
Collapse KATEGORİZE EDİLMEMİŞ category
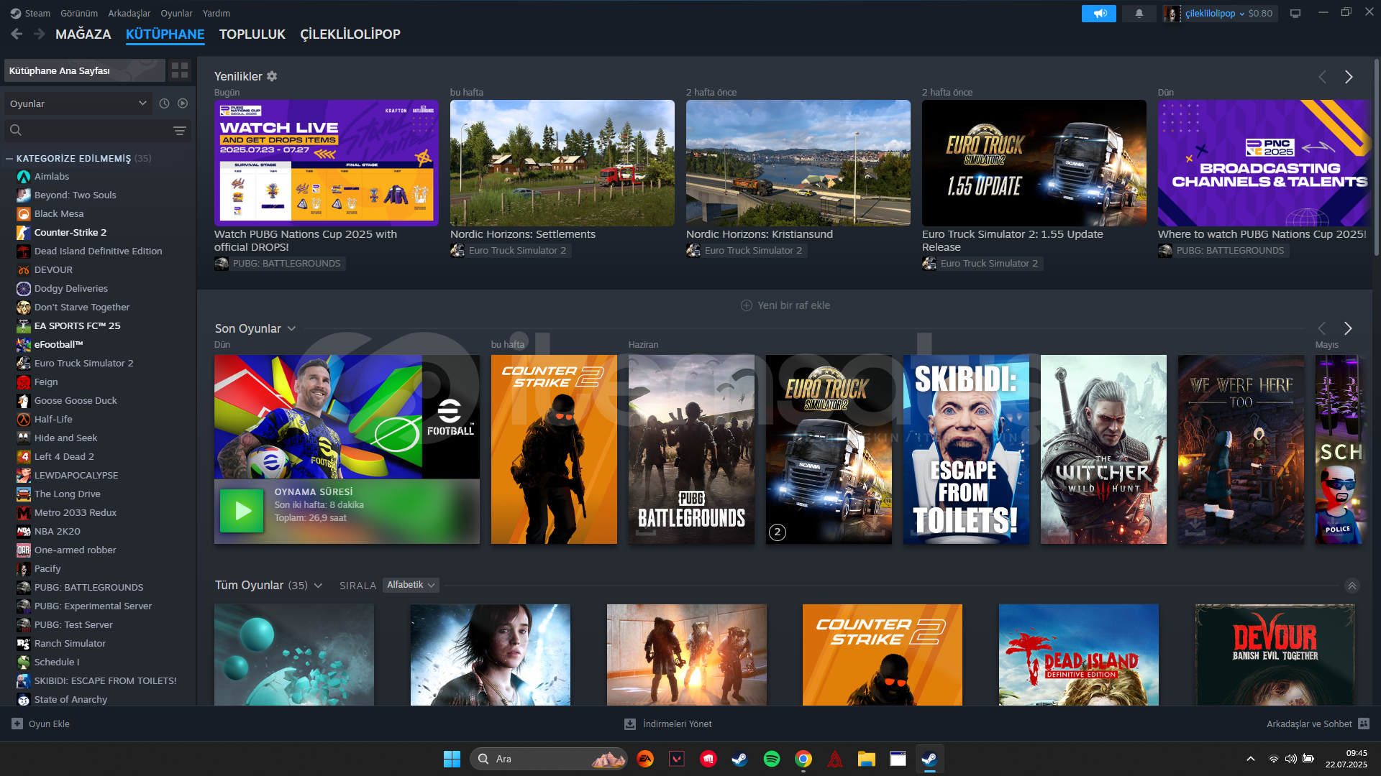point(9,159)
